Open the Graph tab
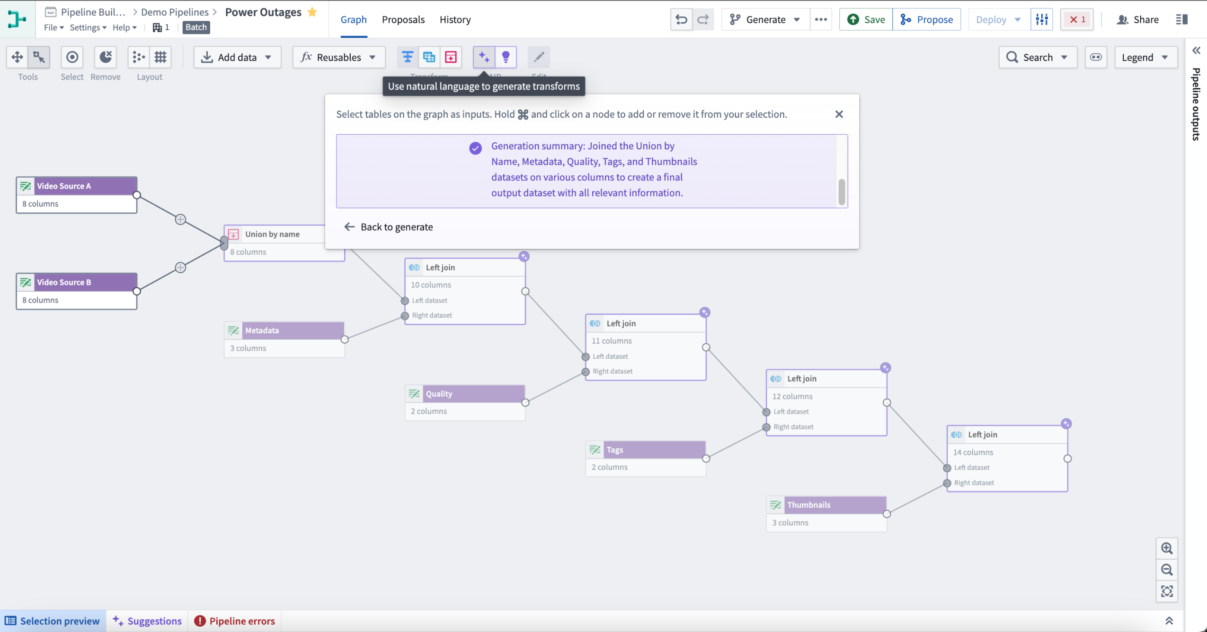 (354, 19)
